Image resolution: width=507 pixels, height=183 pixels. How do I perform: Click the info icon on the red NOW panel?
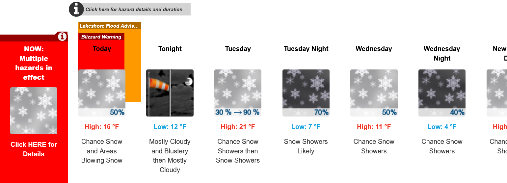[x=62, y=37]
